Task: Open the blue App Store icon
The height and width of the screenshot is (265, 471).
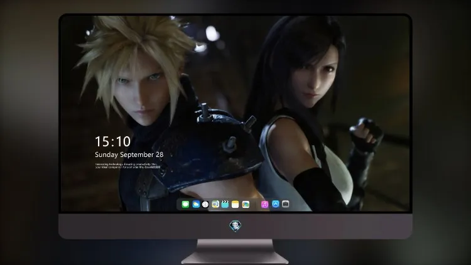Action: point(276,204)
